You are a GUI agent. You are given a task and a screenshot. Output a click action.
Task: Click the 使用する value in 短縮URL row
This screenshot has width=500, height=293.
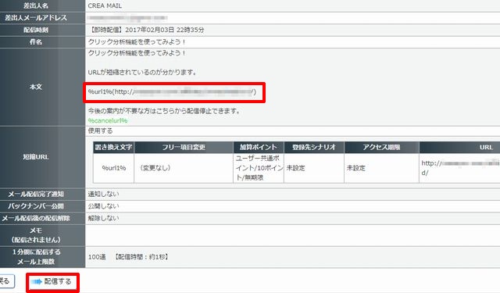pos(100,130)
